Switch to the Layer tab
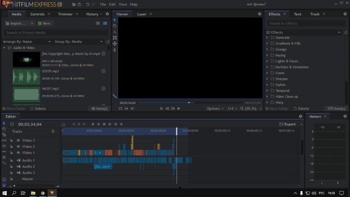Screen dimensions: 350x197 click(x=142, y=14)
